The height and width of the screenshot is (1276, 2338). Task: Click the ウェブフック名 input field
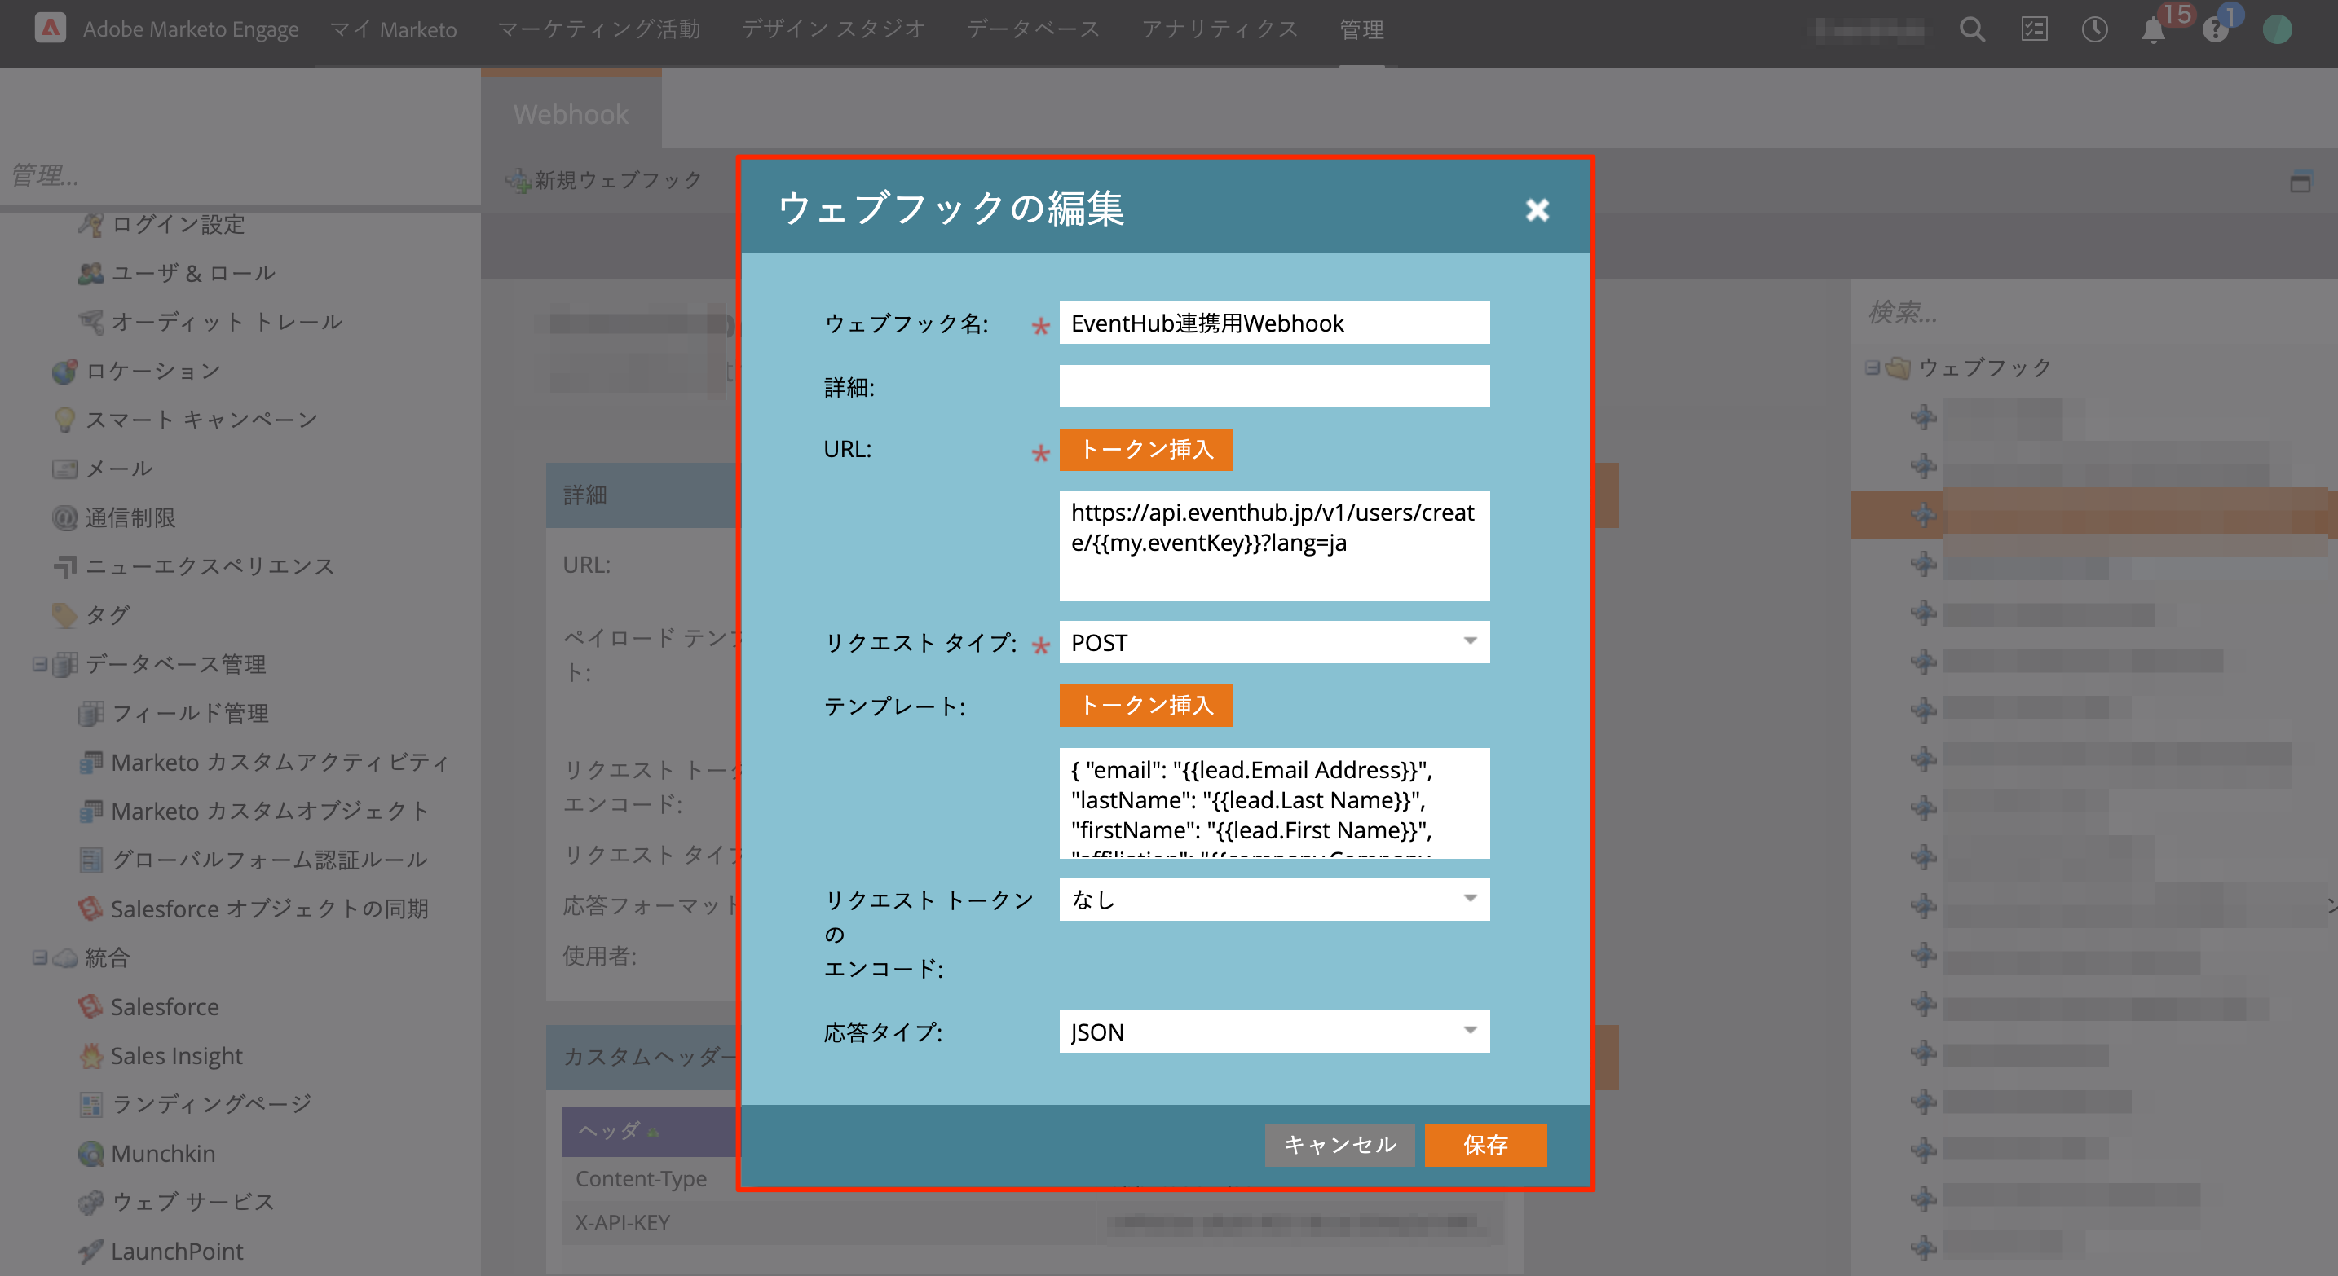coord(1273,323)
